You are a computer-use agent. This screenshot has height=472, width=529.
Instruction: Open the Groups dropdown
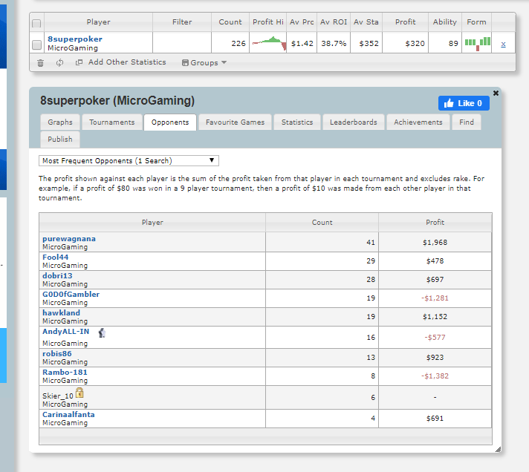click(x=204, y=62)
